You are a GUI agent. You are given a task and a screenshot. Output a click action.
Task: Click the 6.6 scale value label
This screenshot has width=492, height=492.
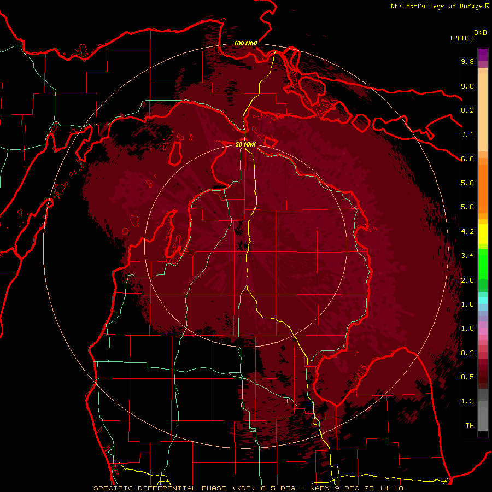click(467, 159)
